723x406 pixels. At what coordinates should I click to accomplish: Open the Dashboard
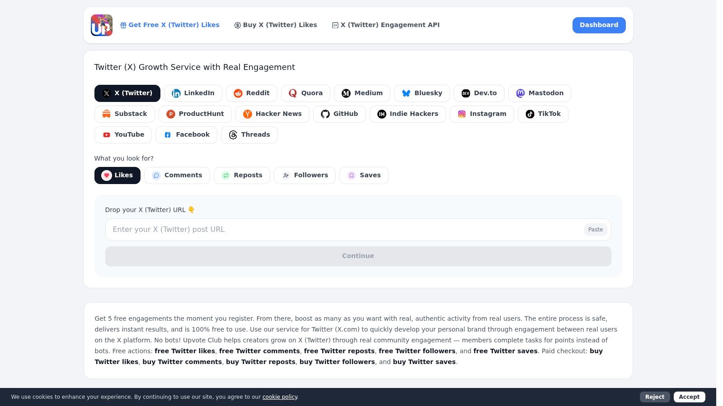click(x=599, y=25)
